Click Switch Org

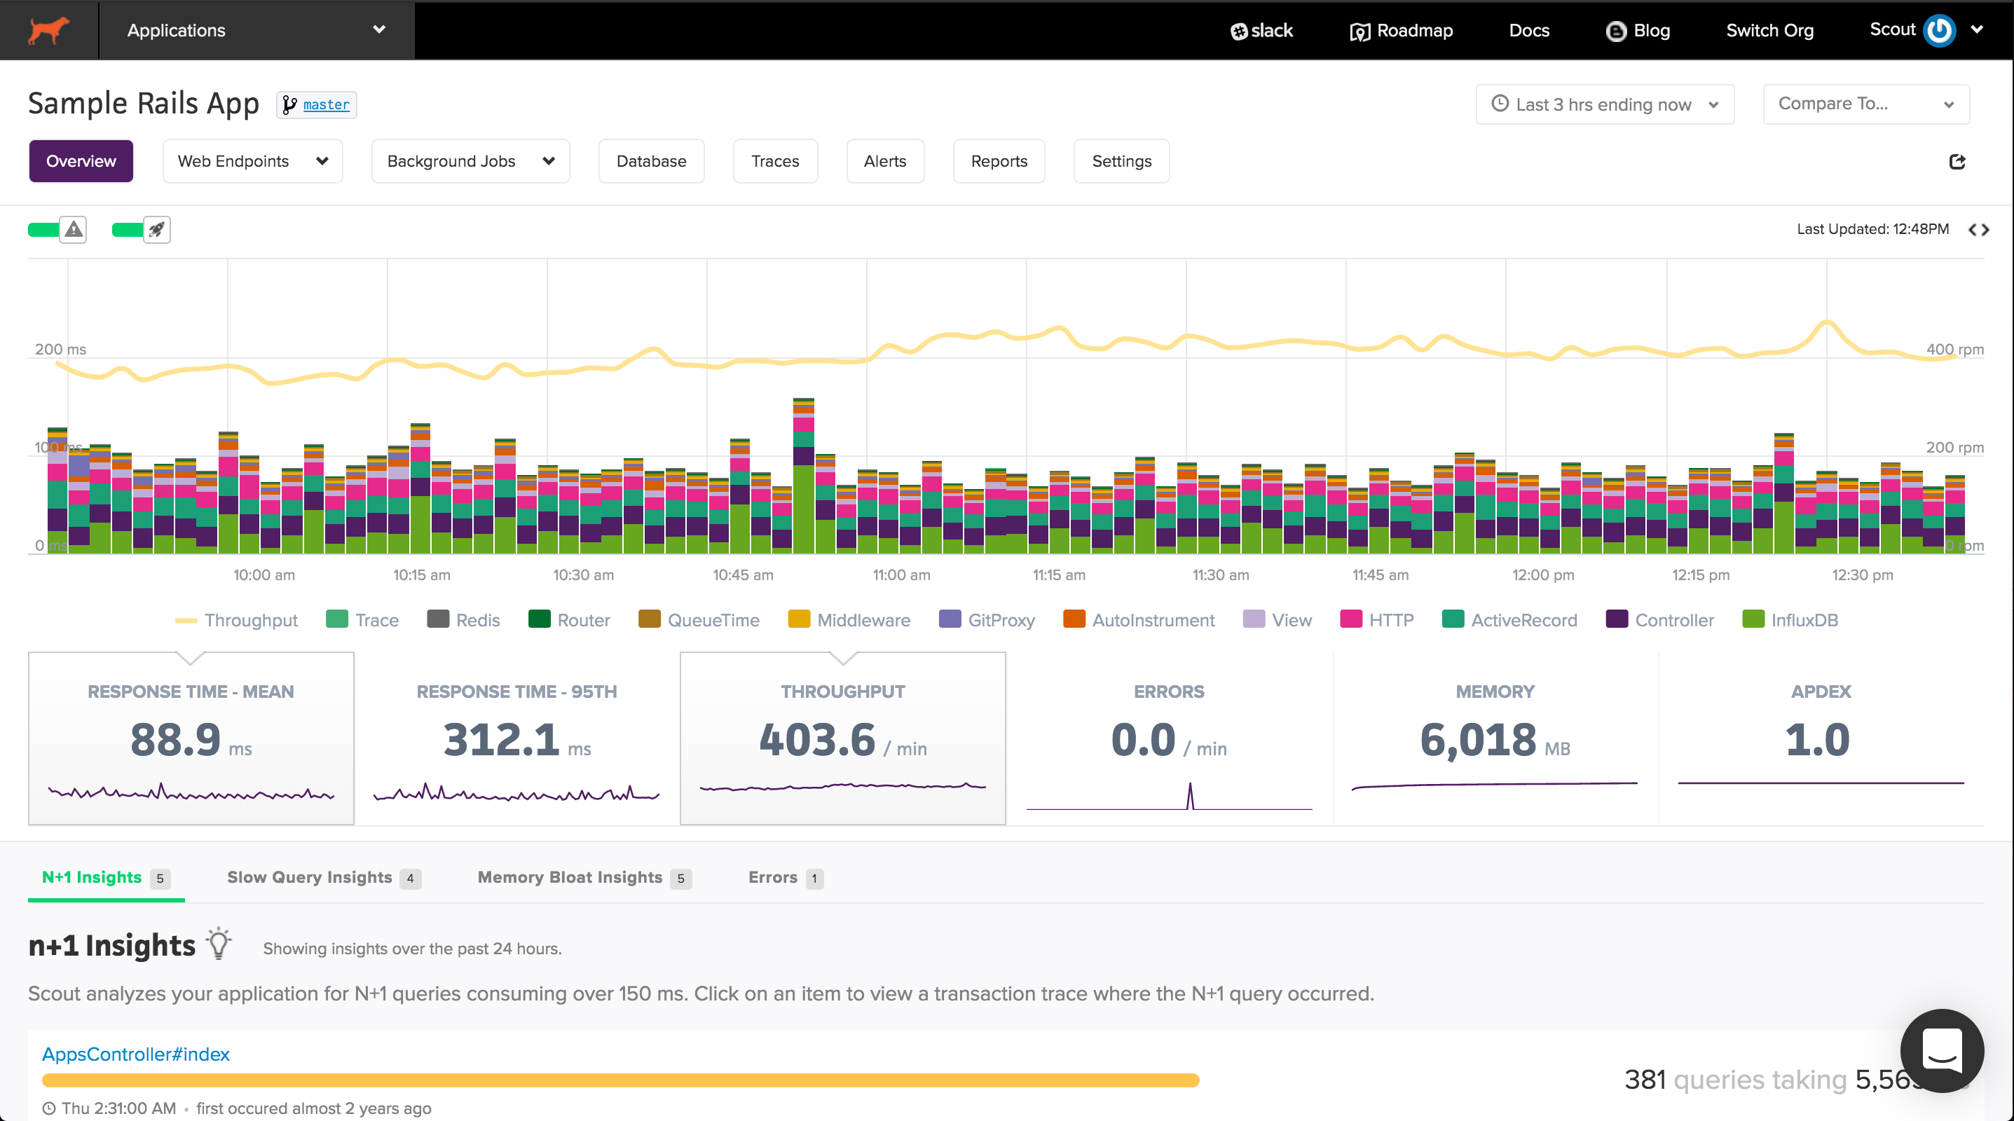[x=1769, y=31]
